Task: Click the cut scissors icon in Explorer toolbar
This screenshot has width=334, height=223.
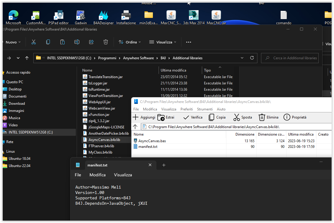Action: 34,42
